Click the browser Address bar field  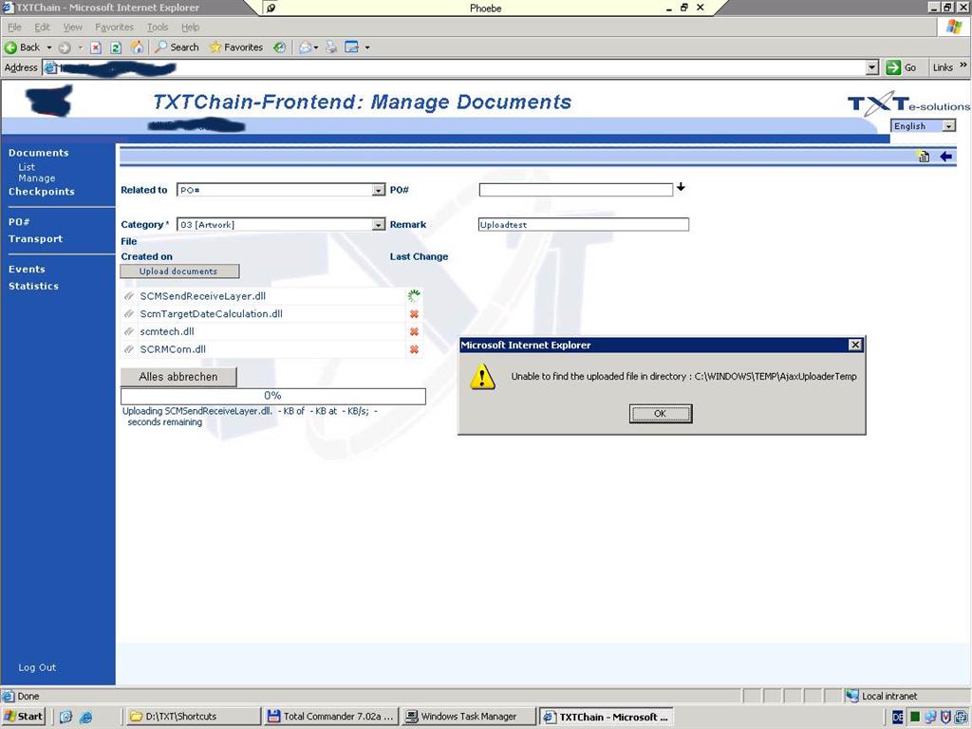(460, 67)
